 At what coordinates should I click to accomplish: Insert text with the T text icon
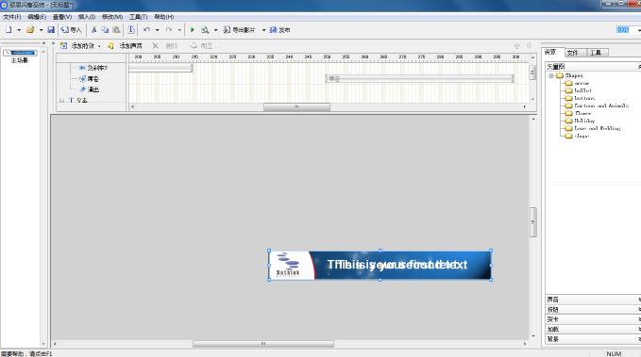coord(131,30)
